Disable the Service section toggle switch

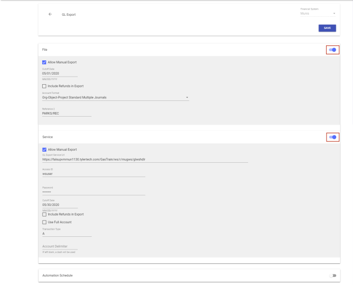click(x=333, y=137)
